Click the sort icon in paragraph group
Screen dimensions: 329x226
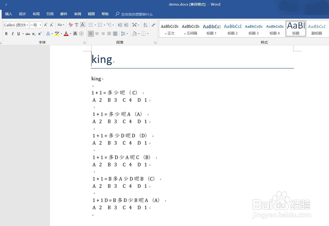tap(146, 25)
